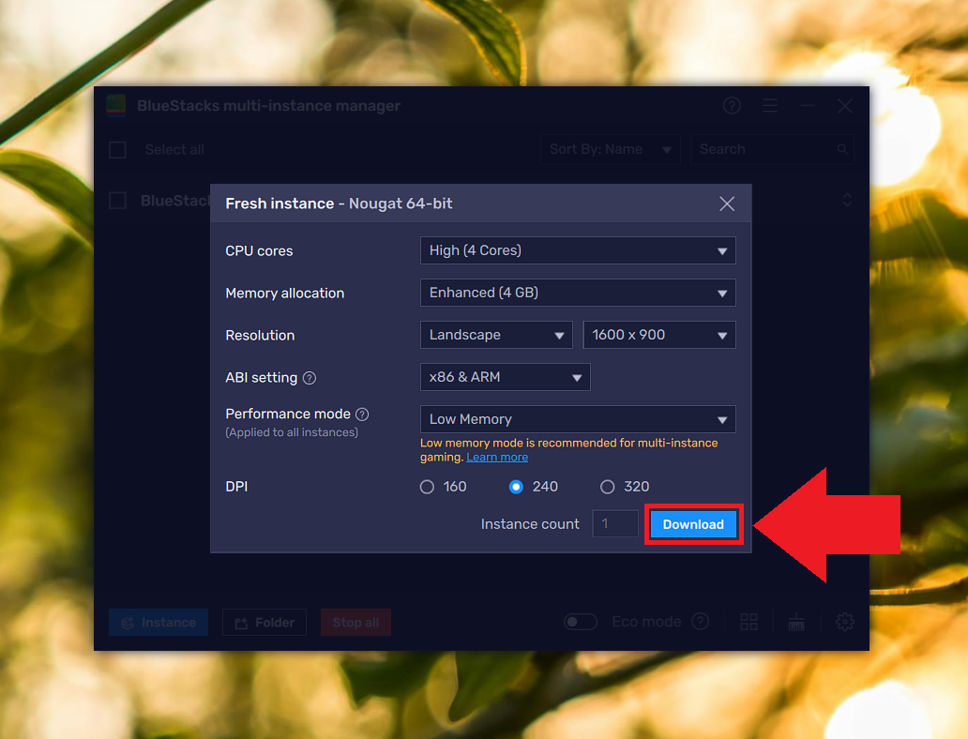The height and width of the screenshot is (739, 968).
Task: Select the 160 DPI radio button
Action: click(427, 487)
